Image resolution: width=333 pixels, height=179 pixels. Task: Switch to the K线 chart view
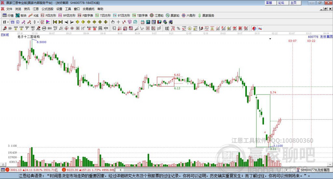33,16
